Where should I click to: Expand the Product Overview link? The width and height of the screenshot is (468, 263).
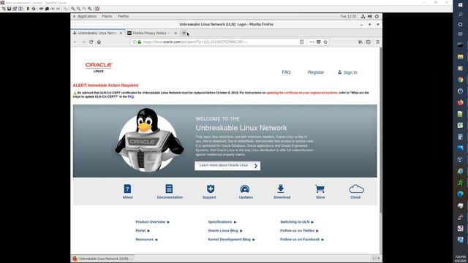click(x=153, y=222)
